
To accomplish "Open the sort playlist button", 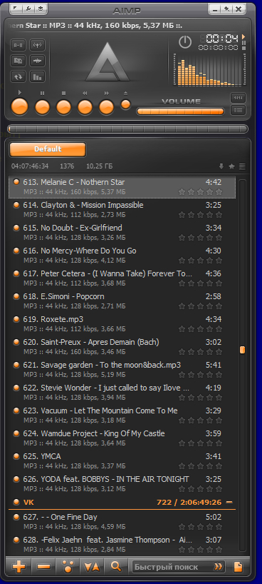I will (92, 567).
